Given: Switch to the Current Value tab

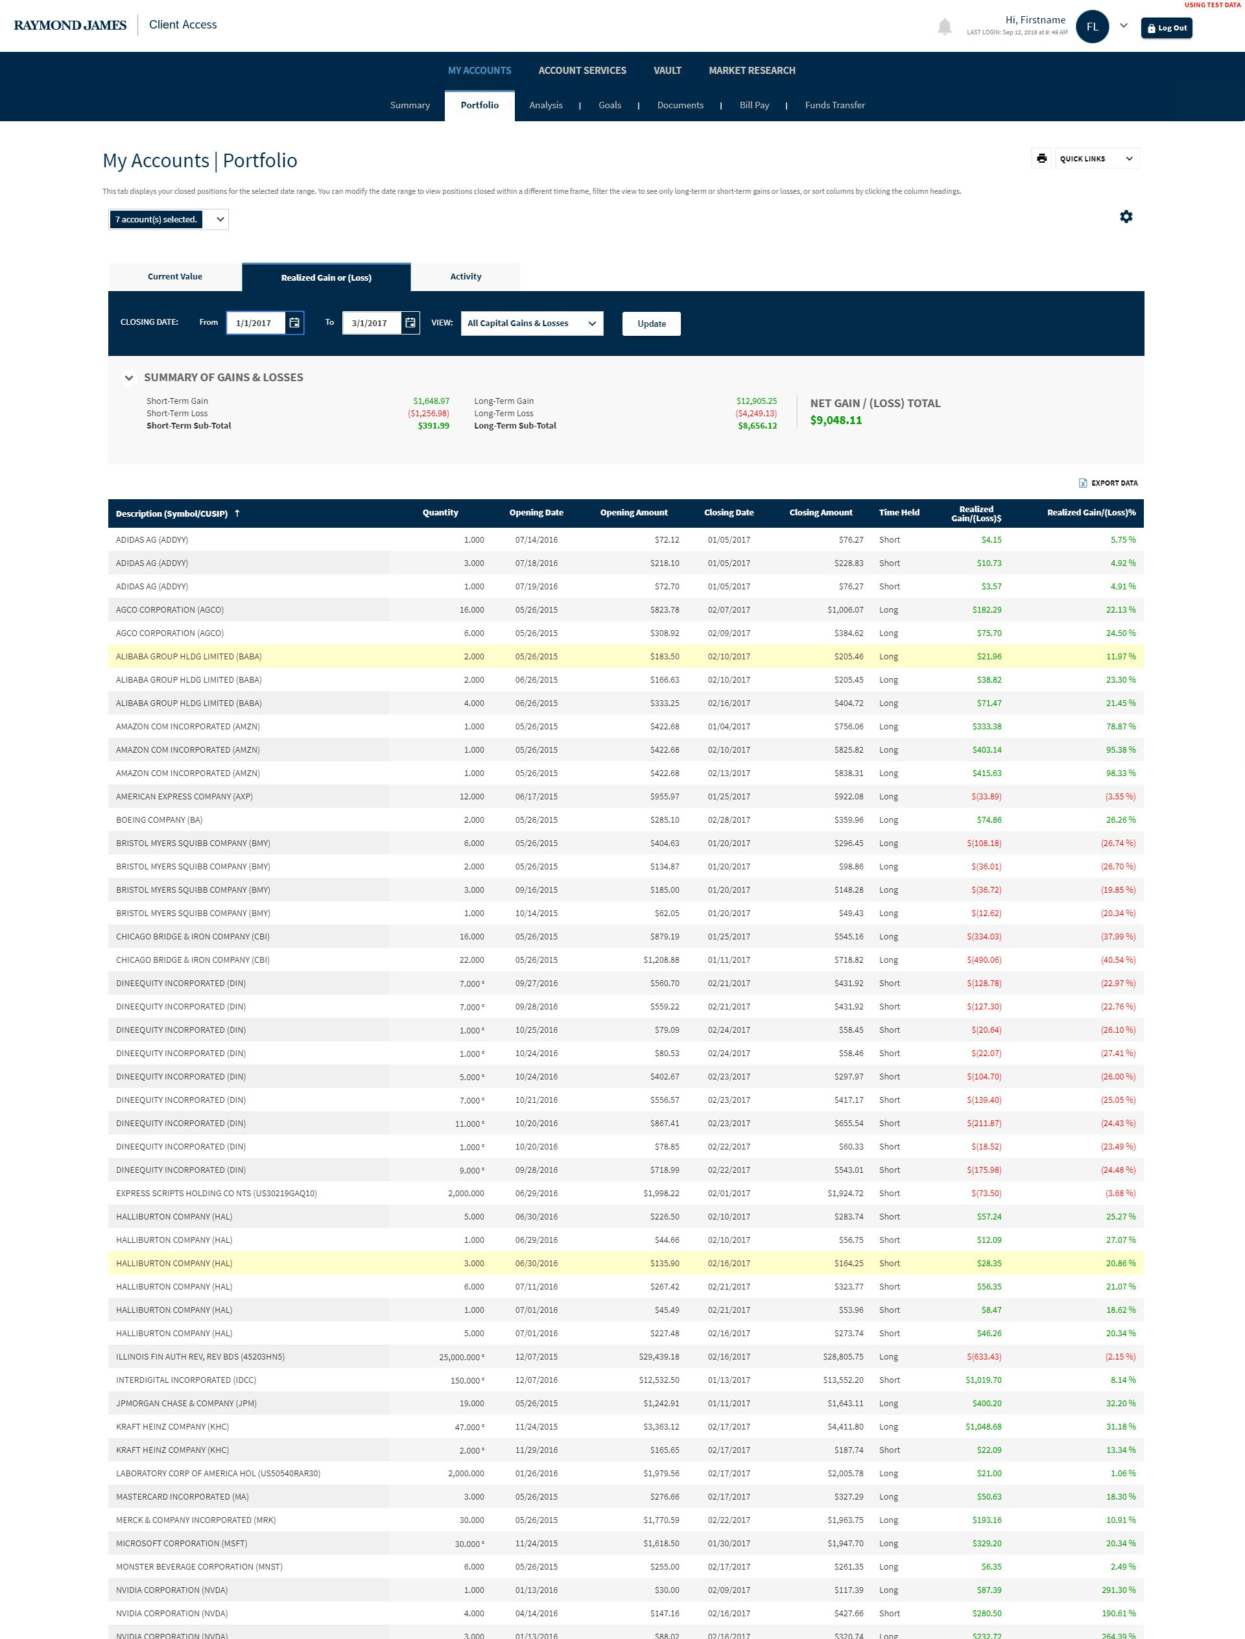Looking at the screenshot, I should pos(175,276).
